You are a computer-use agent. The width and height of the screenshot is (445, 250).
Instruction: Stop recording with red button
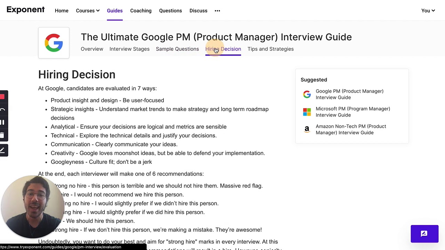coord(2,97)
